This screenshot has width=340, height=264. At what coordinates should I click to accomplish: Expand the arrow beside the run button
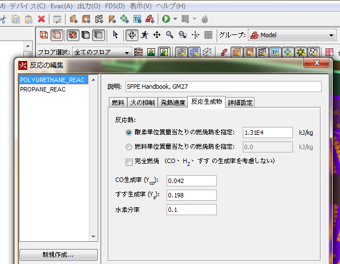click(175, 19)
